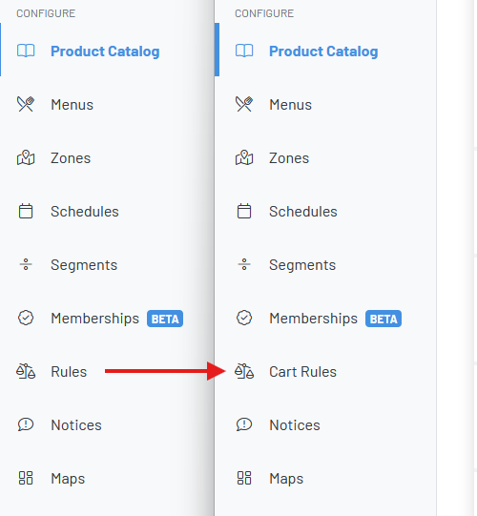Click the checkmark badge Memberships icon in left panel
Viewport: 477px width, 516px height.
(26, 318)
